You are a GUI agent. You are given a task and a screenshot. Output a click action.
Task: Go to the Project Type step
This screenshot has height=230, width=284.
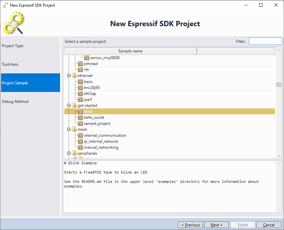tap(31, 46)
